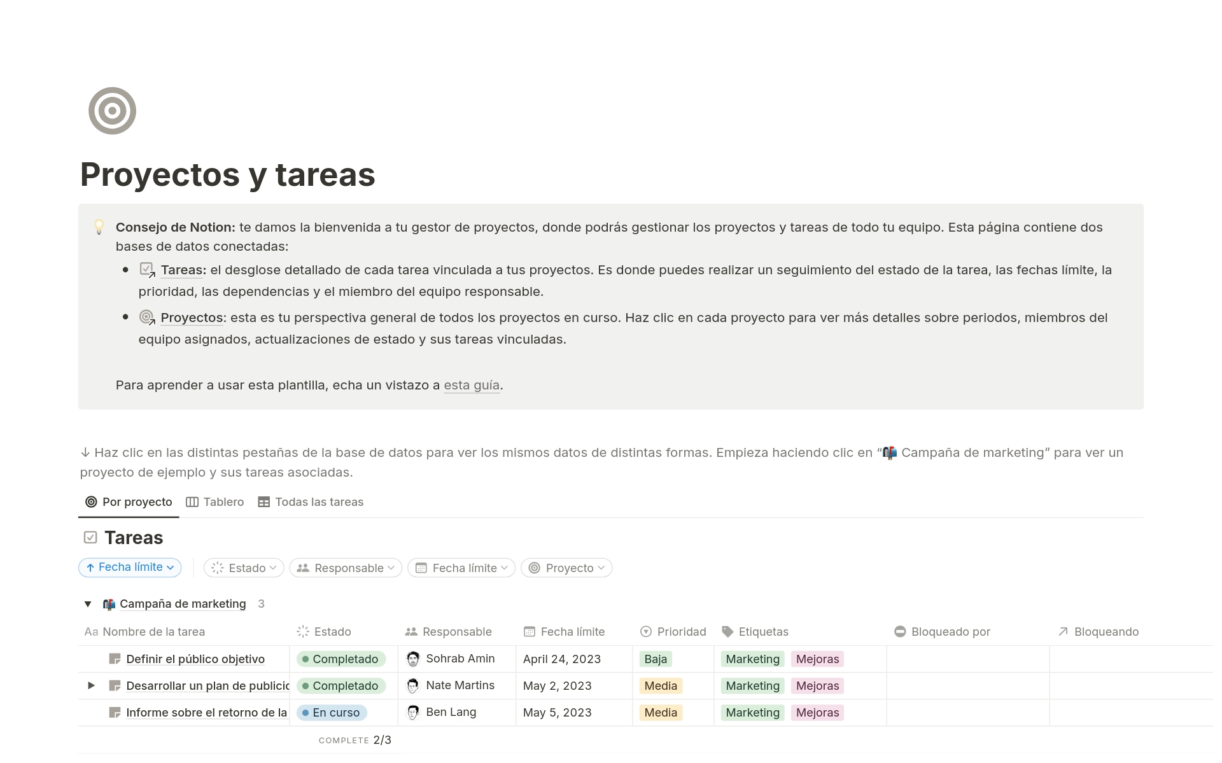The width and height of the screenshot is (1222, 763).
Task: Click the ascending Fecha límite sort chip
Action: [130, 567]
